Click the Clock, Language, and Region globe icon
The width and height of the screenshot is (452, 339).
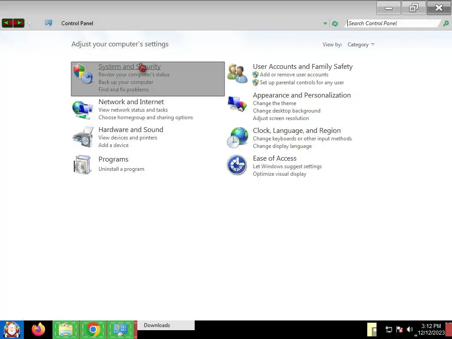(237, 138)
